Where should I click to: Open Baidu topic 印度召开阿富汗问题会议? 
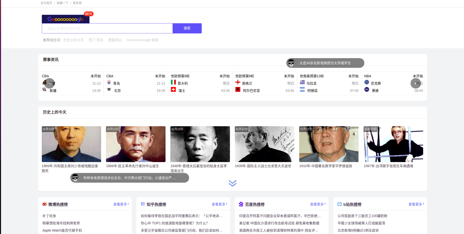(x=280, y=216)
